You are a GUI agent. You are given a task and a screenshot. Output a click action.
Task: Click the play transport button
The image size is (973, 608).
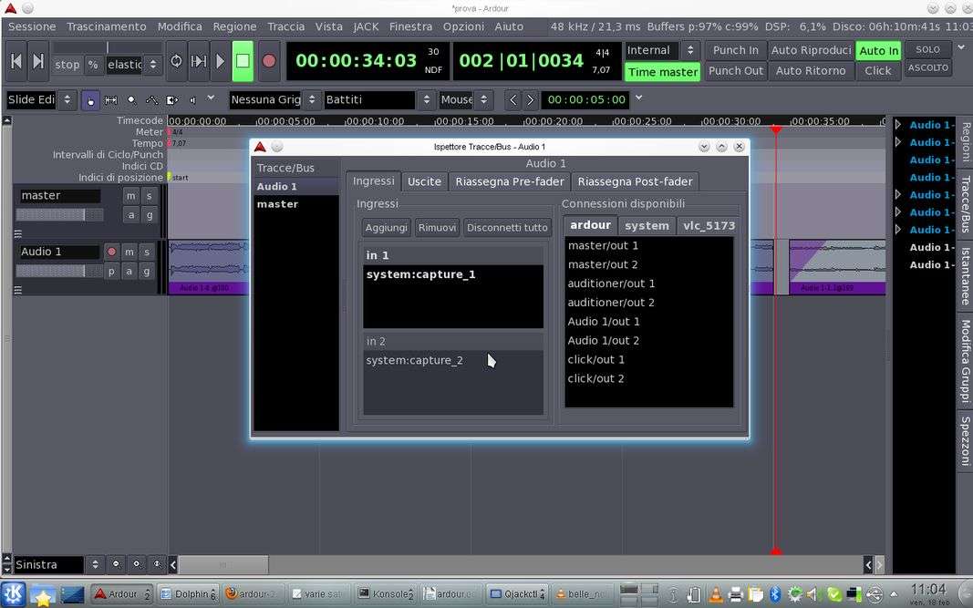pyautogui.click(x=220, y=61)
